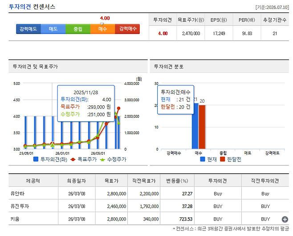The height and width of the screenshot is (236, 293).
Task: Click the green 중립 rating segment
Action: (78, 29)
